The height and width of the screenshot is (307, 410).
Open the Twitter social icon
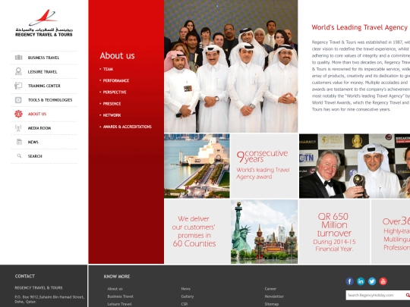[372, 281]
